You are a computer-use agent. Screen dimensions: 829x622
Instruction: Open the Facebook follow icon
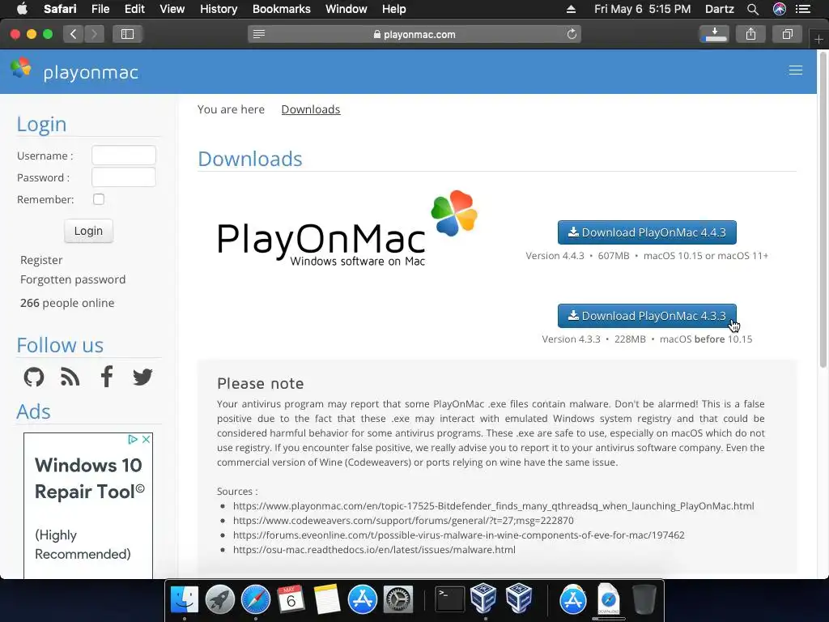(x=107, y=377)
